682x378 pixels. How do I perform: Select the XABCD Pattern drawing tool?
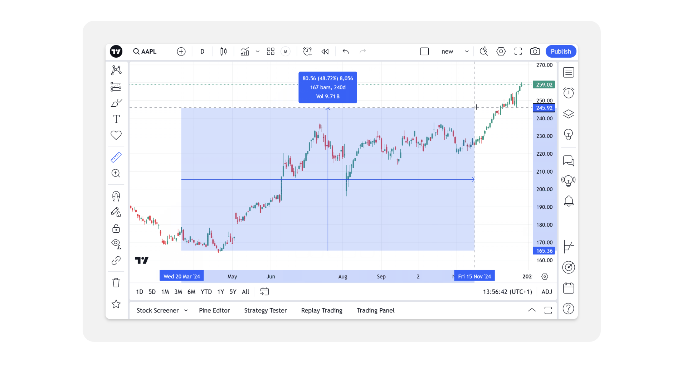[116, 70]
